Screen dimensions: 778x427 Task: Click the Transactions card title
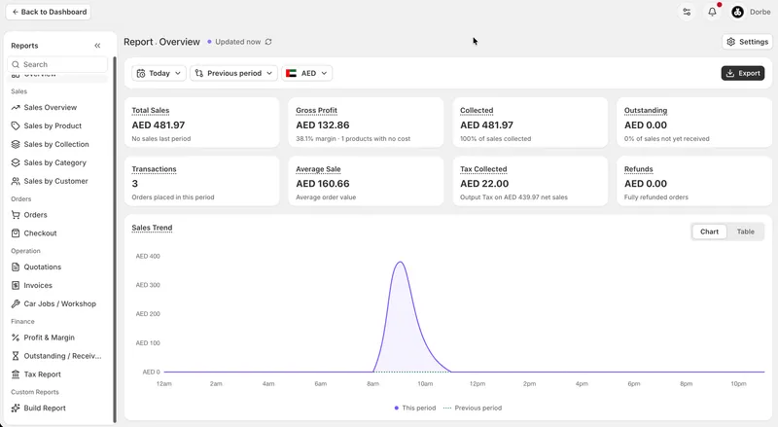pos(154,169)
